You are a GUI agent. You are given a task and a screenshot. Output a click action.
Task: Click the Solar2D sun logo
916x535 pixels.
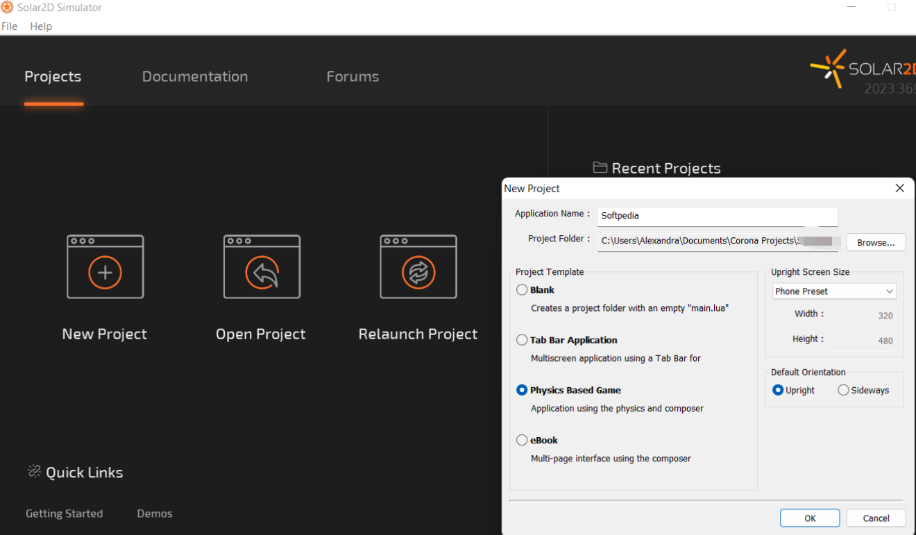(828, 68)
